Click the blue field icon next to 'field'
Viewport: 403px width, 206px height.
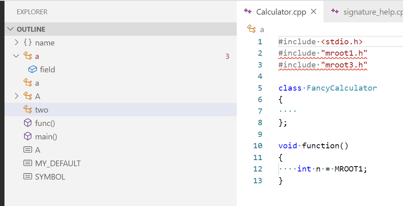[32, 69]
